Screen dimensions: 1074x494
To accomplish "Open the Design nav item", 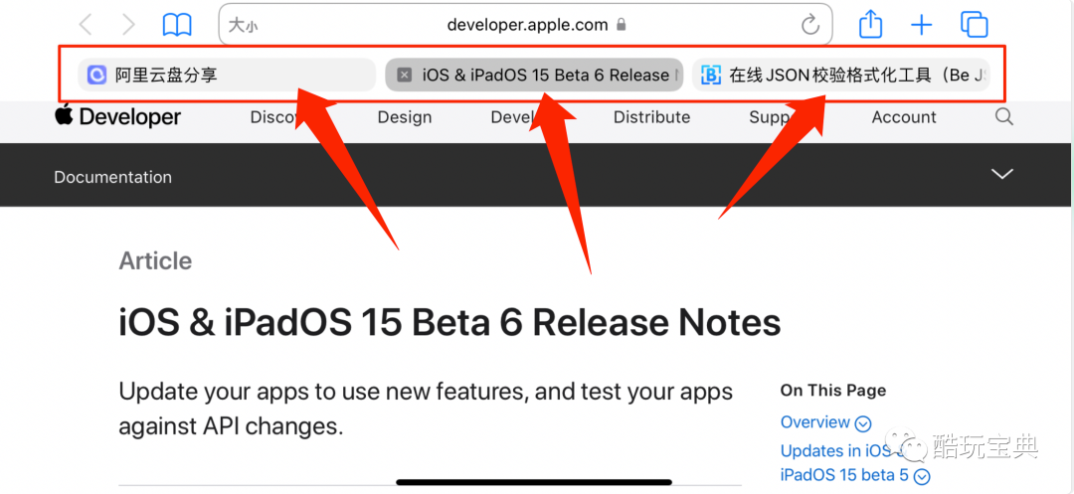I will tap(405, 117).
